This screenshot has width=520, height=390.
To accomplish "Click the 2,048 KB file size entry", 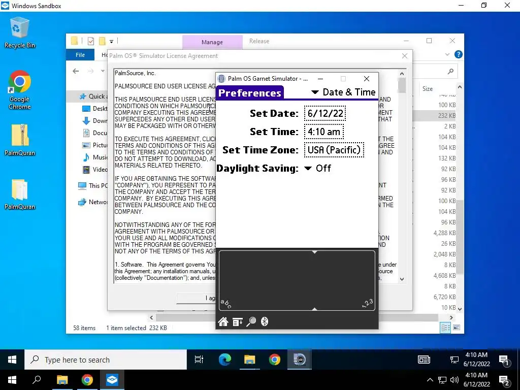I will [444, 254].
